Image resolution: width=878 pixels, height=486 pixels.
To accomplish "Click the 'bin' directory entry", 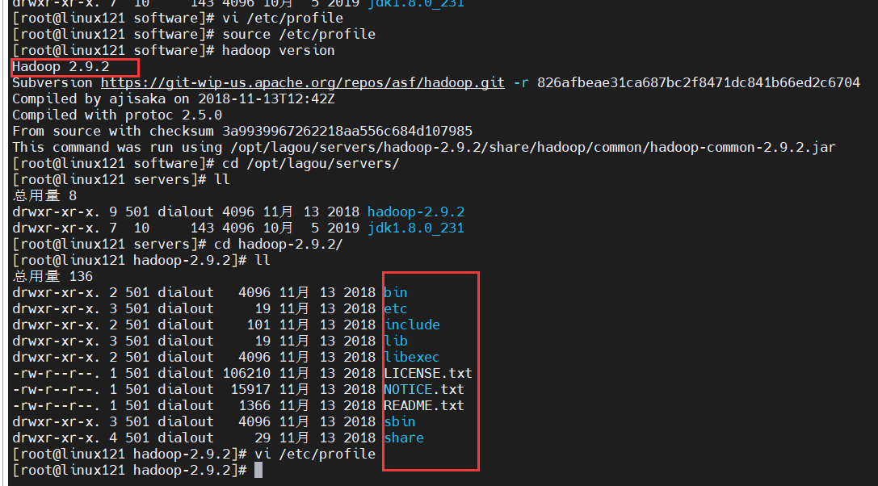I will (396, 293).
